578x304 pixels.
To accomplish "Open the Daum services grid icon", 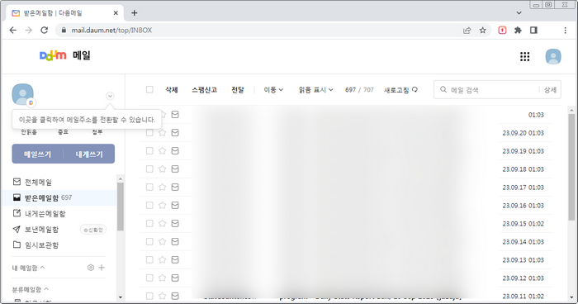I will (x=525, y=56).
